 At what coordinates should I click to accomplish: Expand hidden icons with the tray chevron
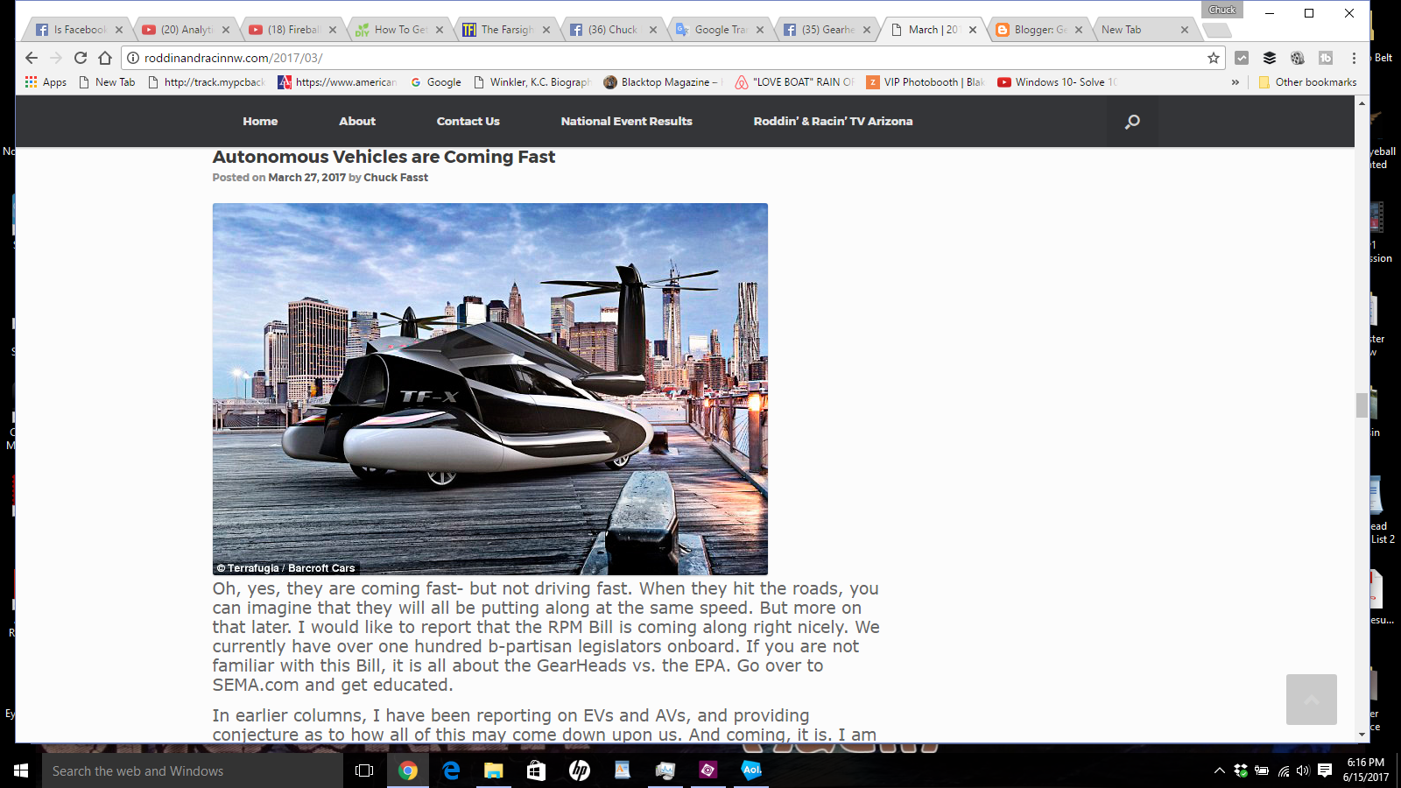click(x=1219, y=771)
